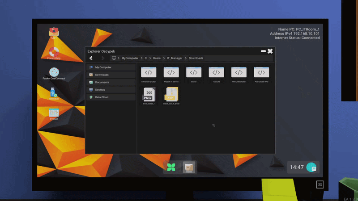Screen dimensions: 358x201
Task: Open My Computer in the sidebar
Action: pyautogui.click(x=111, y=67)
